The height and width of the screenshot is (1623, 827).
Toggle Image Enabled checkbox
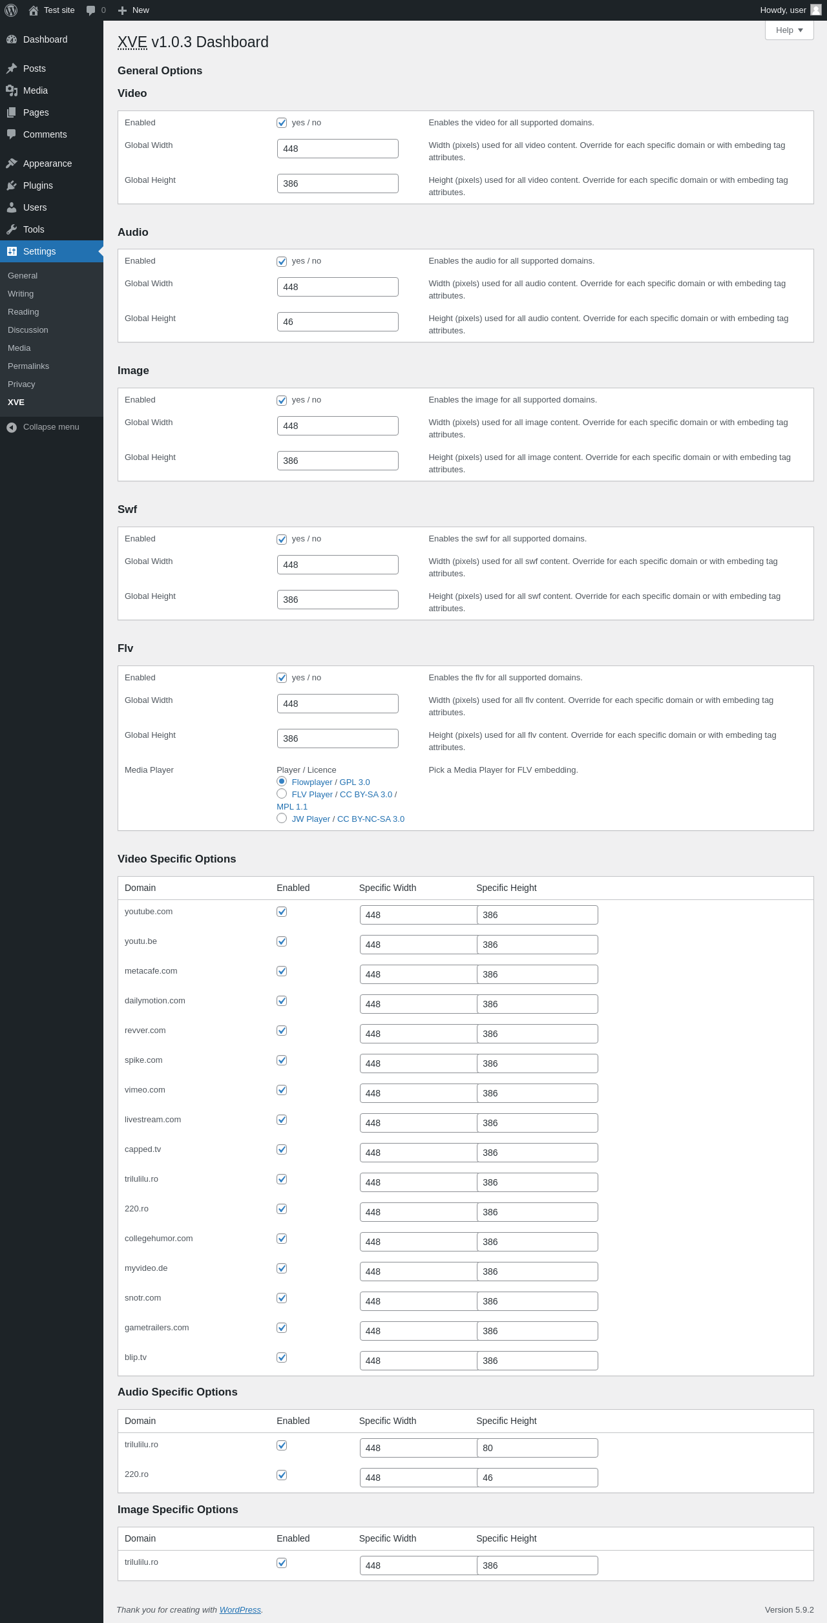tap(282, 401)
